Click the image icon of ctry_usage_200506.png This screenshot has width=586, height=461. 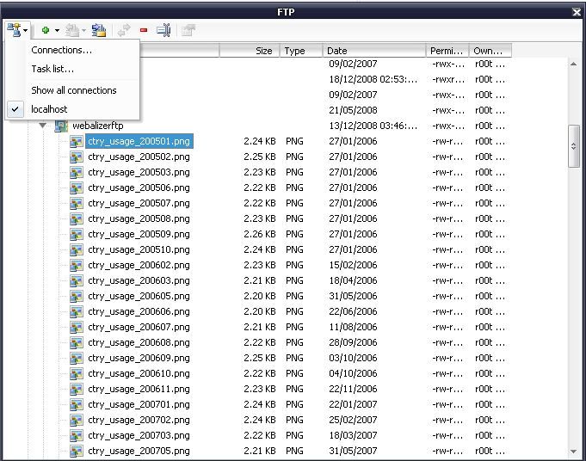tap(77, 187)
